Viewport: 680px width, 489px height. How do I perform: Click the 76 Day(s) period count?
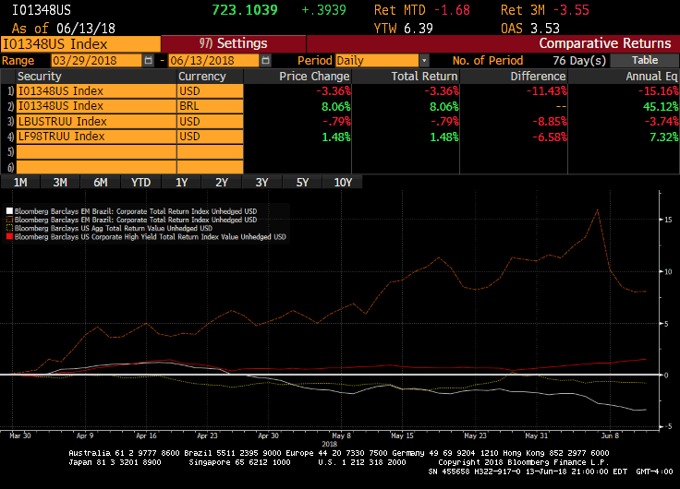click(x=579, y=61)
